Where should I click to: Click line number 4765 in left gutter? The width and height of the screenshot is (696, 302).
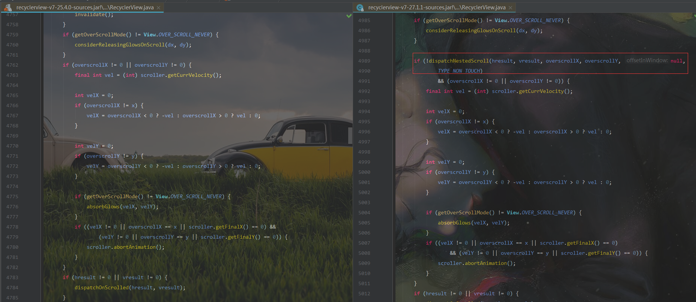(x=12, y=95)
